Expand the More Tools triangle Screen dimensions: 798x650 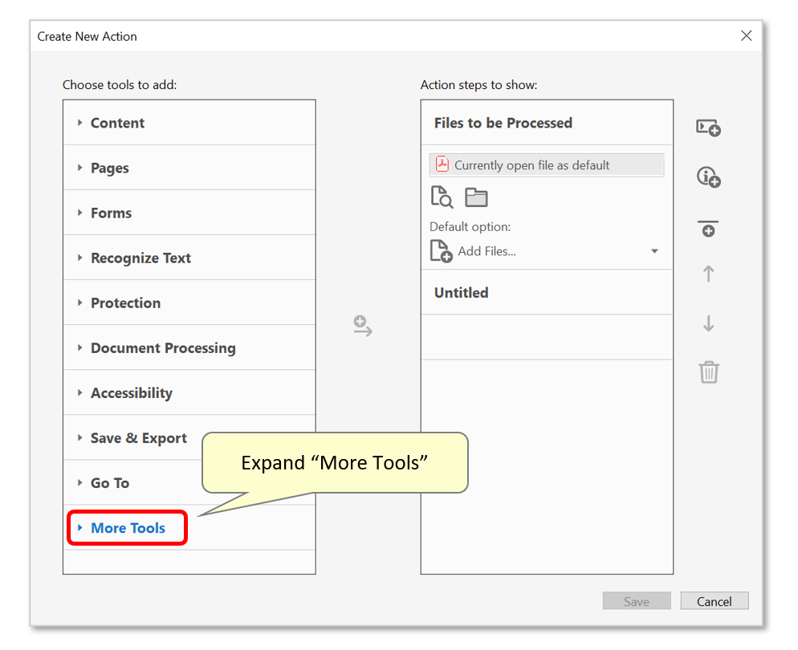[80, 527]
